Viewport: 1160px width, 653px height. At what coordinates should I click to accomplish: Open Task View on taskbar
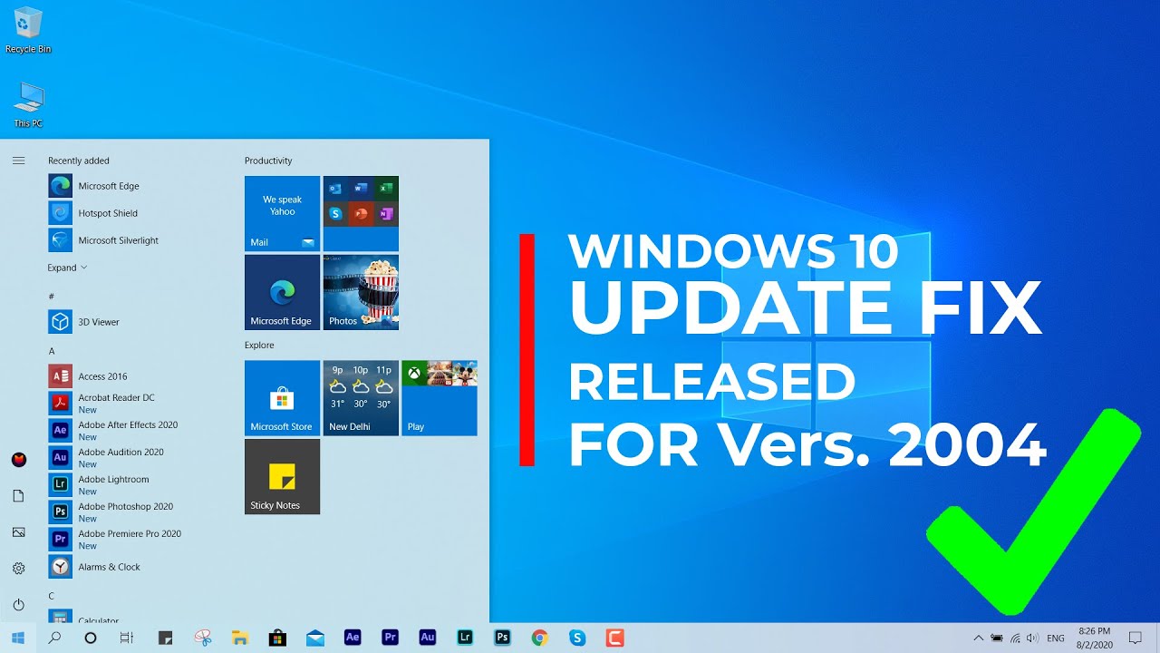point(127,638)
